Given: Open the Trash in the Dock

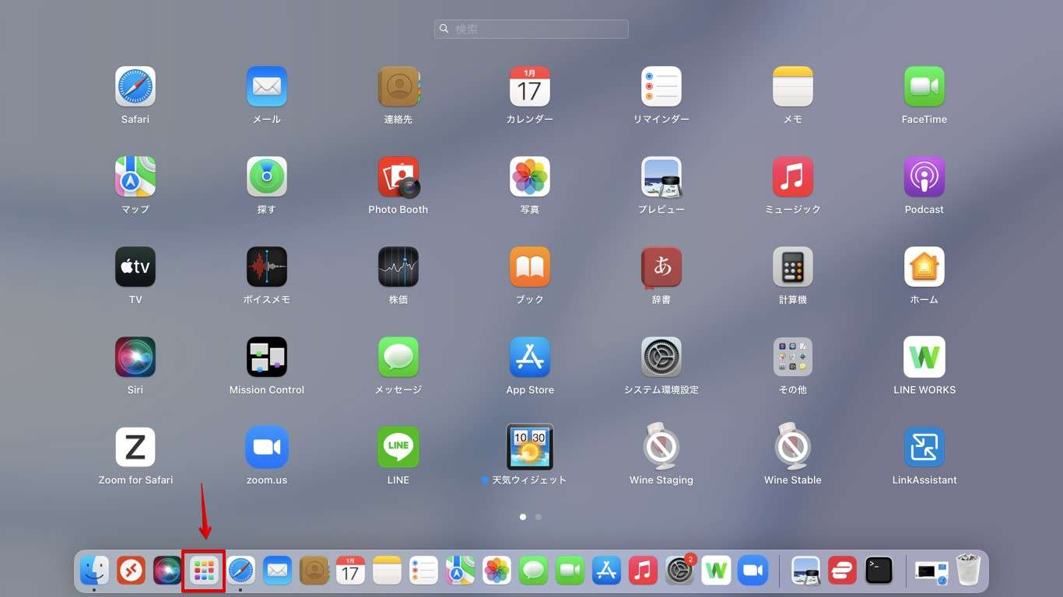Looking at the screenshot, I should click(x=968, y=570).
